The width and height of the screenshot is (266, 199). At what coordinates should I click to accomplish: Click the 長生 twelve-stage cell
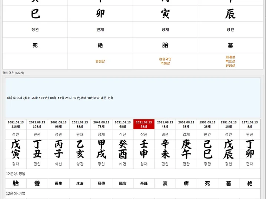[x=58, y=183]
